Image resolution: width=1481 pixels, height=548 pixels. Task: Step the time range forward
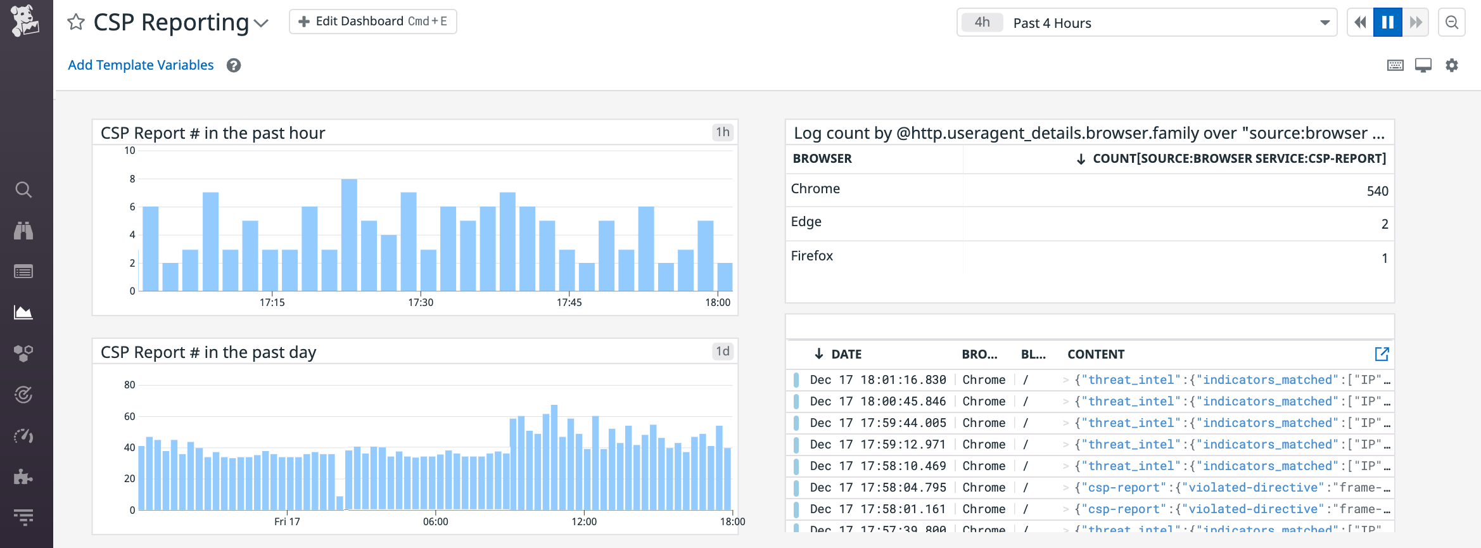pyautogui.click(x=1416, y=23)
